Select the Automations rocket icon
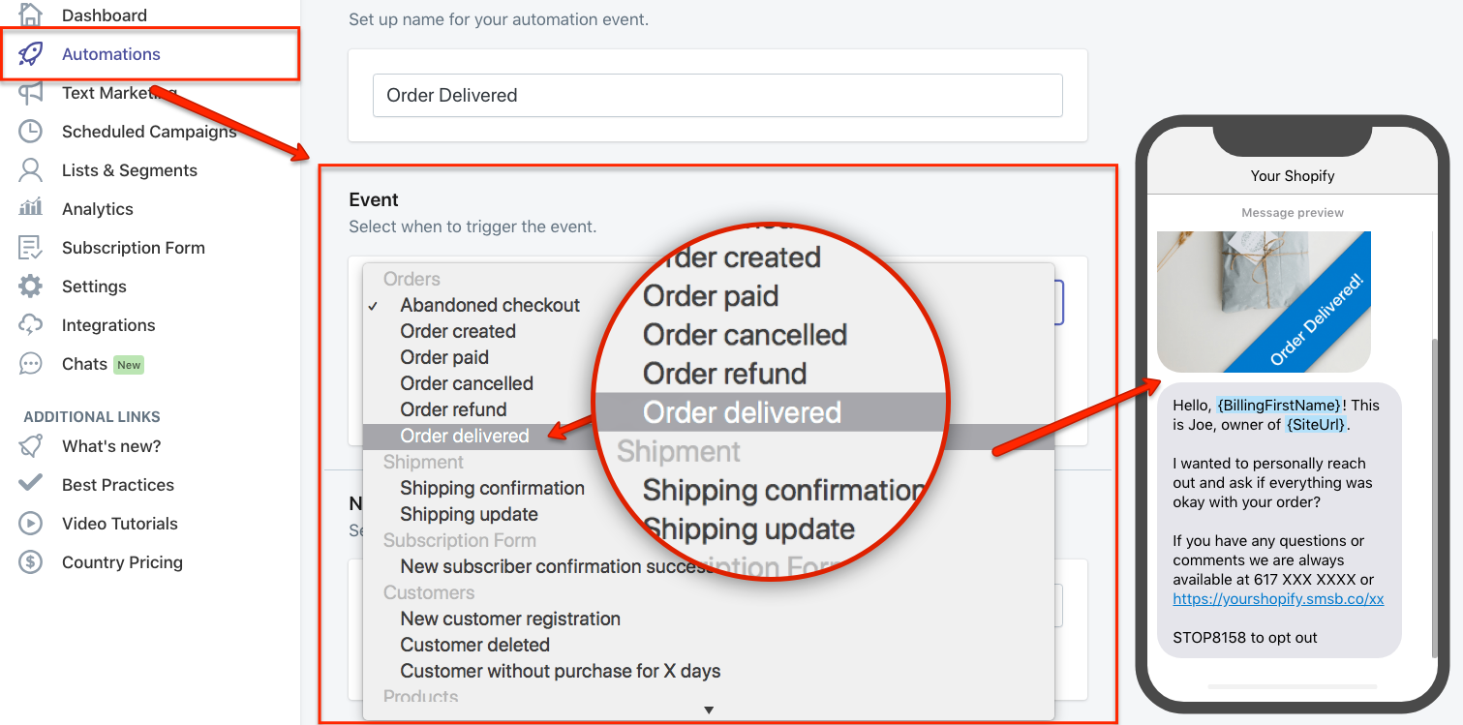The width and height of the screenshot is (1463, 725). click(32, 53)
